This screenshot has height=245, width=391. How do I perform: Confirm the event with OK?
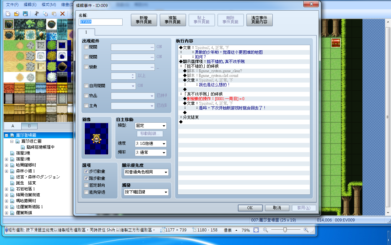point(250,208)
